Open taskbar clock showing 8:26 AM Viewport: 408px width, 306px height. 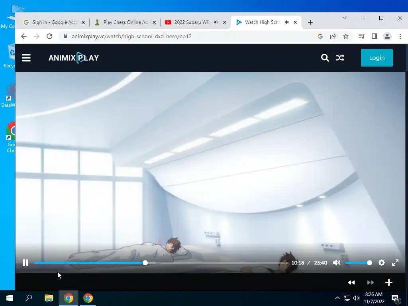(x=374, y=298)
